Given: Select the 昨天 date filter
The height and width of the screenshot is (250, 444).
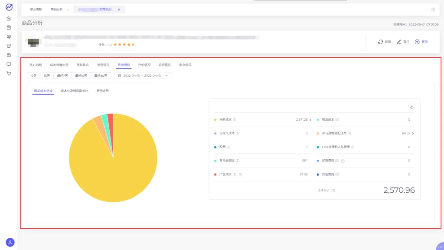Looking at the screenshot, I should [x=47, y=76].
